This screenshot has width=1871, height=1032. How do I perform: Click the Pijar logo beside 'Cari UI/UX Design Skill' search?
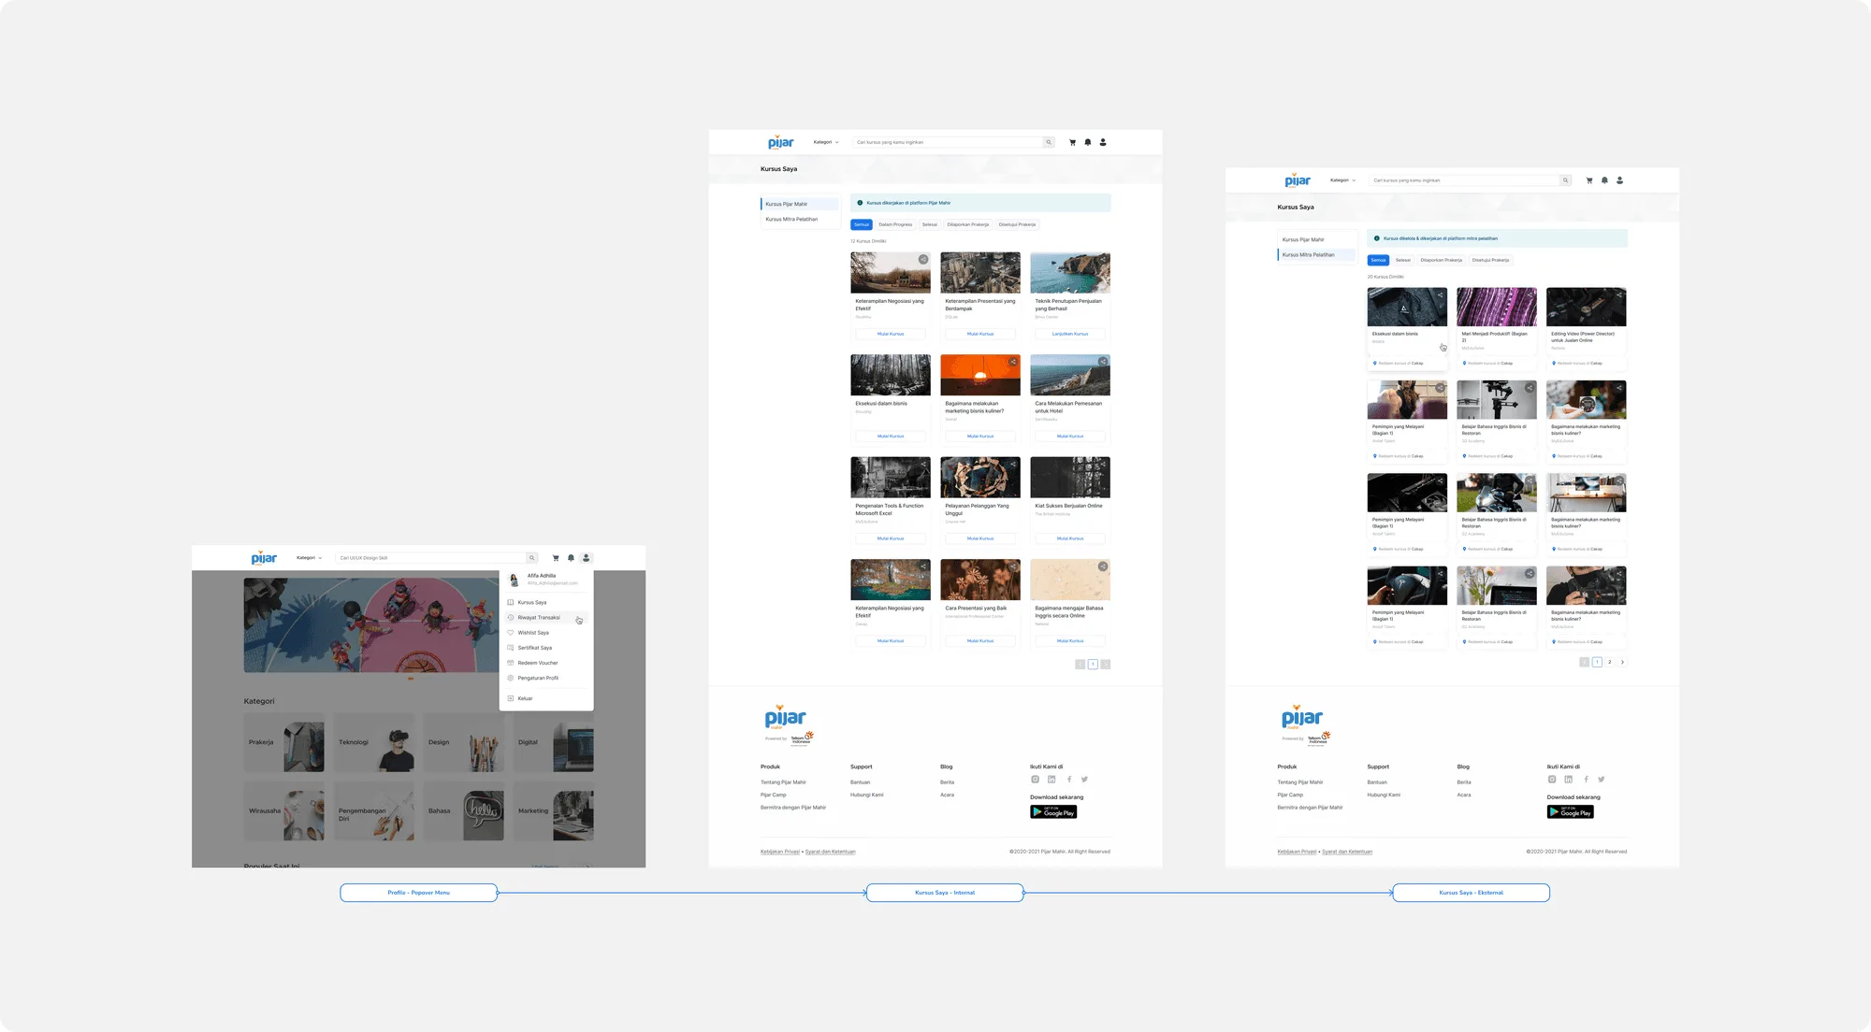[x=264, y=558]
